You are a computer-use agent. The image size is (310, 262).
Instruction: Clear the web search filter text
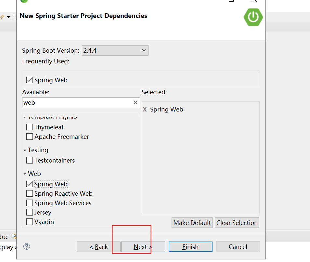[136, 102]
